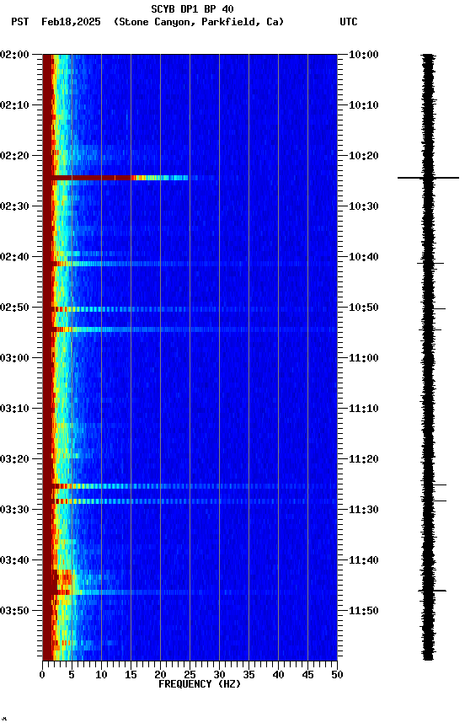Click the PST time label 02:20

point(14,156)
